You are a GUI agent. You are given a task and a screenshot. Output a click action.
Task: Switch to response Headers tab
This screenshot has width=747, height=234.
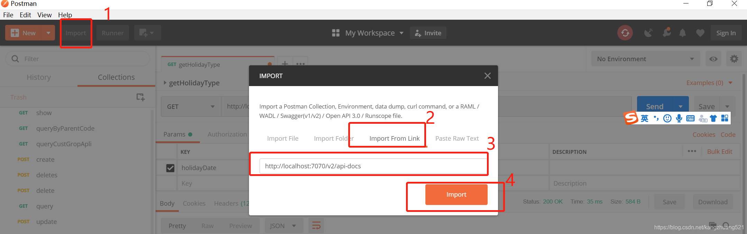point(231,203)
